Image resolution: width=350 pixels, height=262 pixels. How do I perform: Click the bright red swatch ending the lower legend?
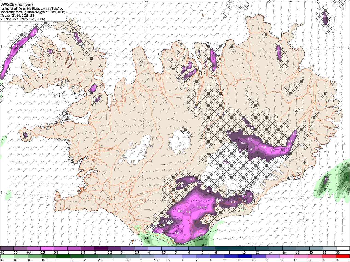[343, 256]
